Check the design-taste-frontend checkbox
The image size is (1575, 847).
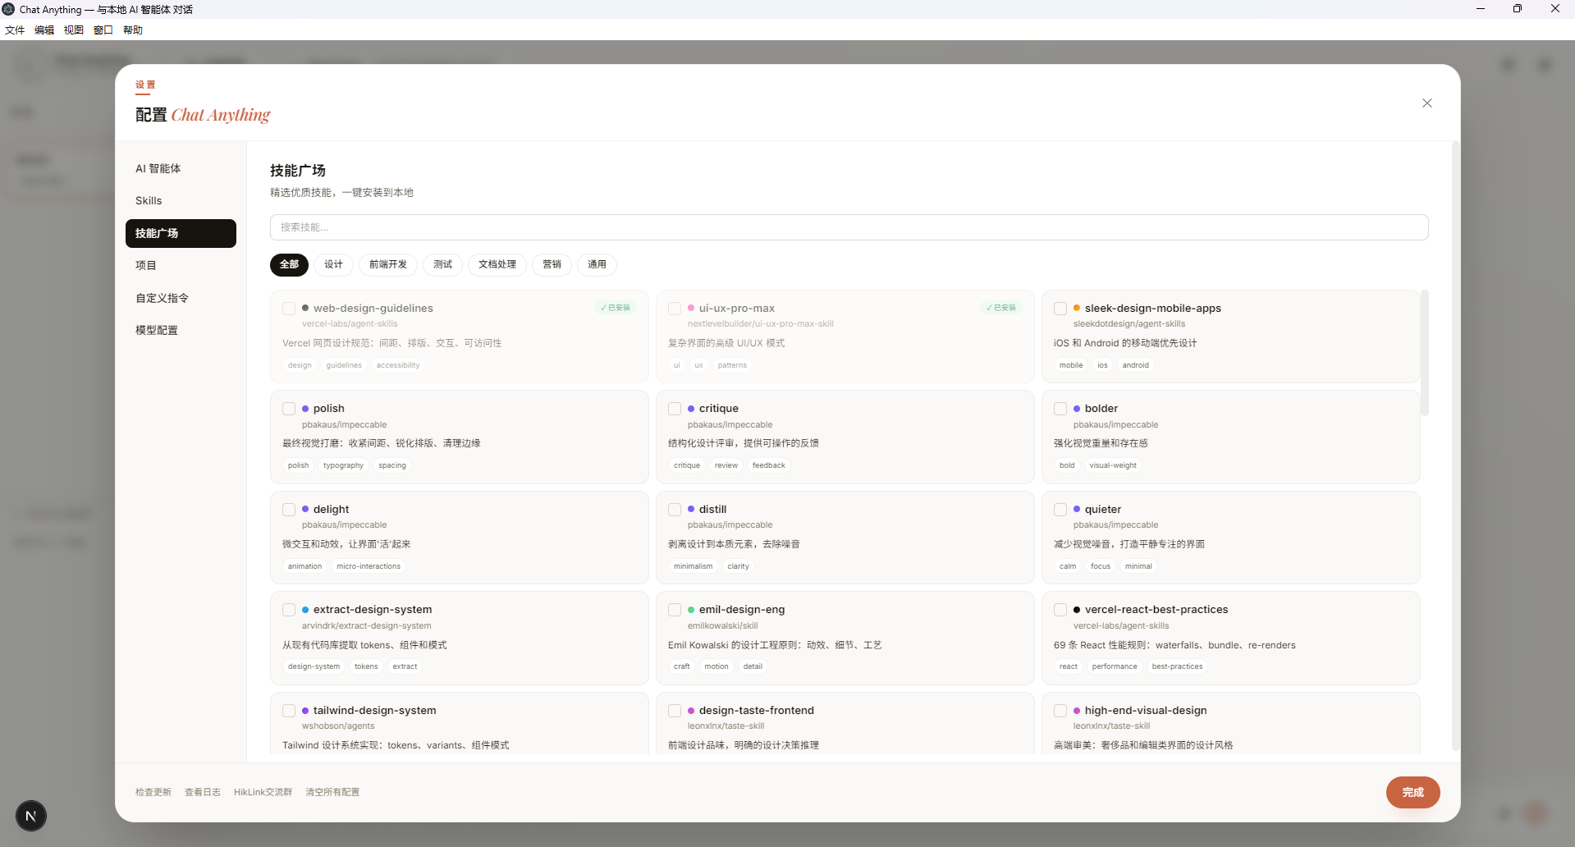(x=675, y=711)
